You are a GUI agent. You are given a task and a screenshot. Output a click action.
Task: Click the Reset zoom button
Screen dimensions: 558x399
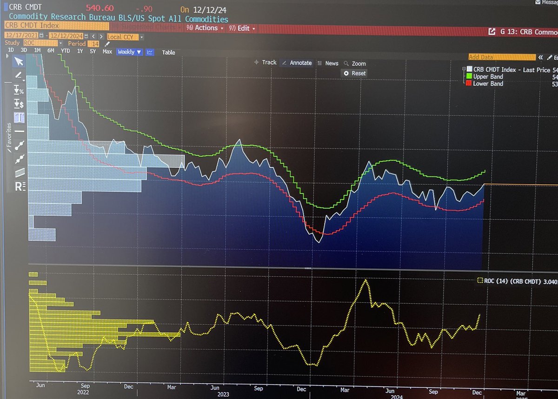click(354, 73)
